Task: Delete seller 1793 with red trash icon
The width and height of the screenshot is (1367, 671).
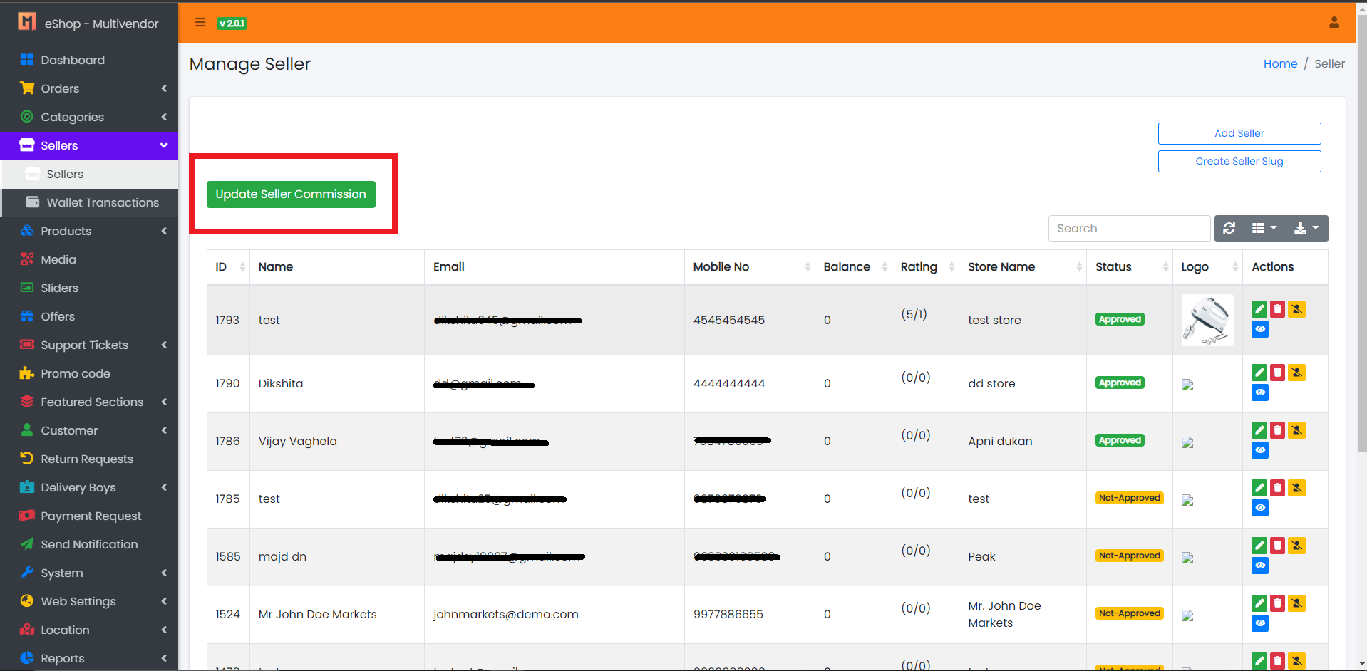Action: click(x=1278, y=309)
